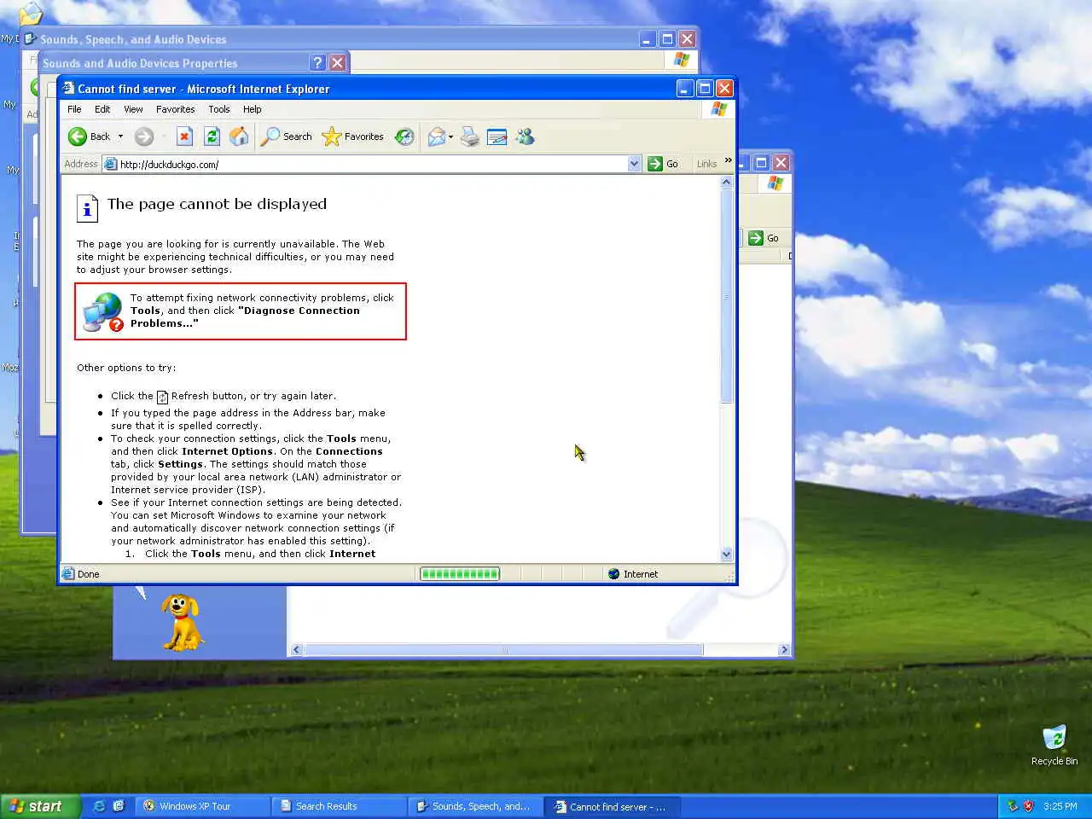Click the green network tray icon
The width and height of the screenshot is (1092, 819).
pyautogui.click(x=1013, y=805)
